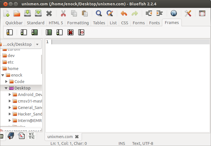Viewport: 211px width, 146px height.
Task: Open bookmarks panel with book icon
Action: tap(11, 136)
